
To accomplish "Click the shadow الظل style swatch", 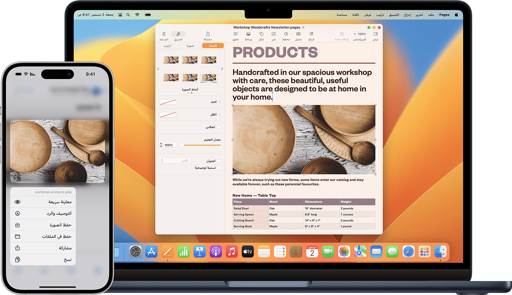I will (168, 114).
